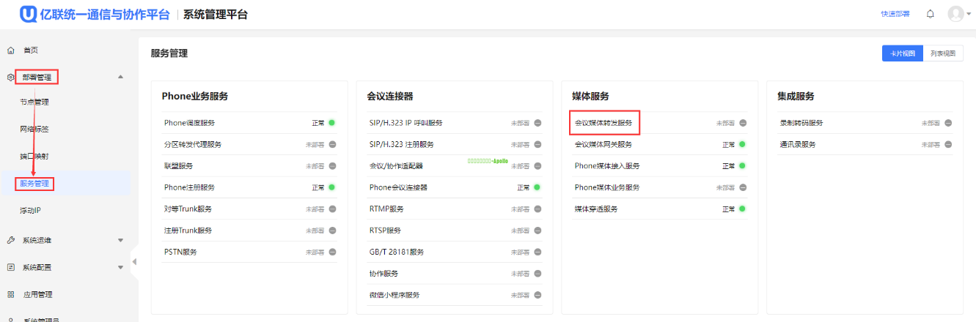976x322 pixels.
Task: Click the green status dot for Phone会议连接器
Action: click(x=537, y=187)
